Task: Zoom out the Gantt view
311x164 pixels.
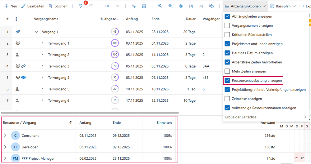Action: click(x=160, y=6)
